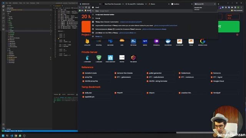This screenshot has height=138, width=246.
Task: Open the HOME ASSISTANT server icon
Action: [x=110, y=58]
